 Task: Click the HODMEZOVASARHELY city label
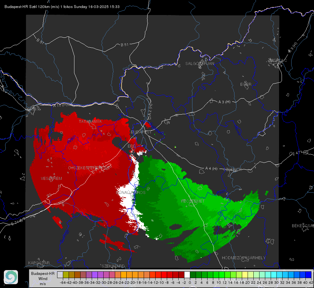click(243, 258)
